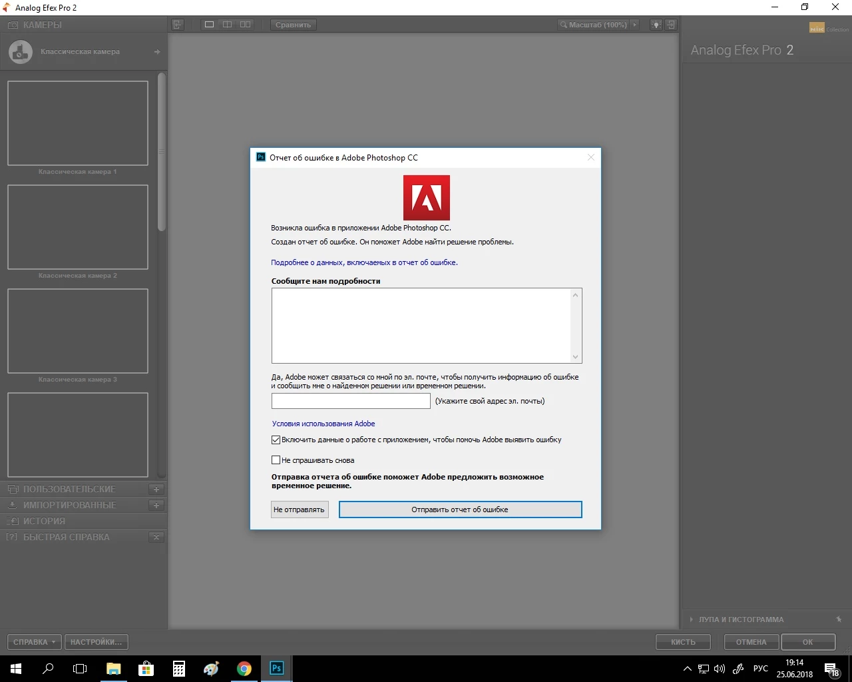Viewport: 852px width, 682px height.
Task: Click the Не отправлять button
Action: pos(300,510)
